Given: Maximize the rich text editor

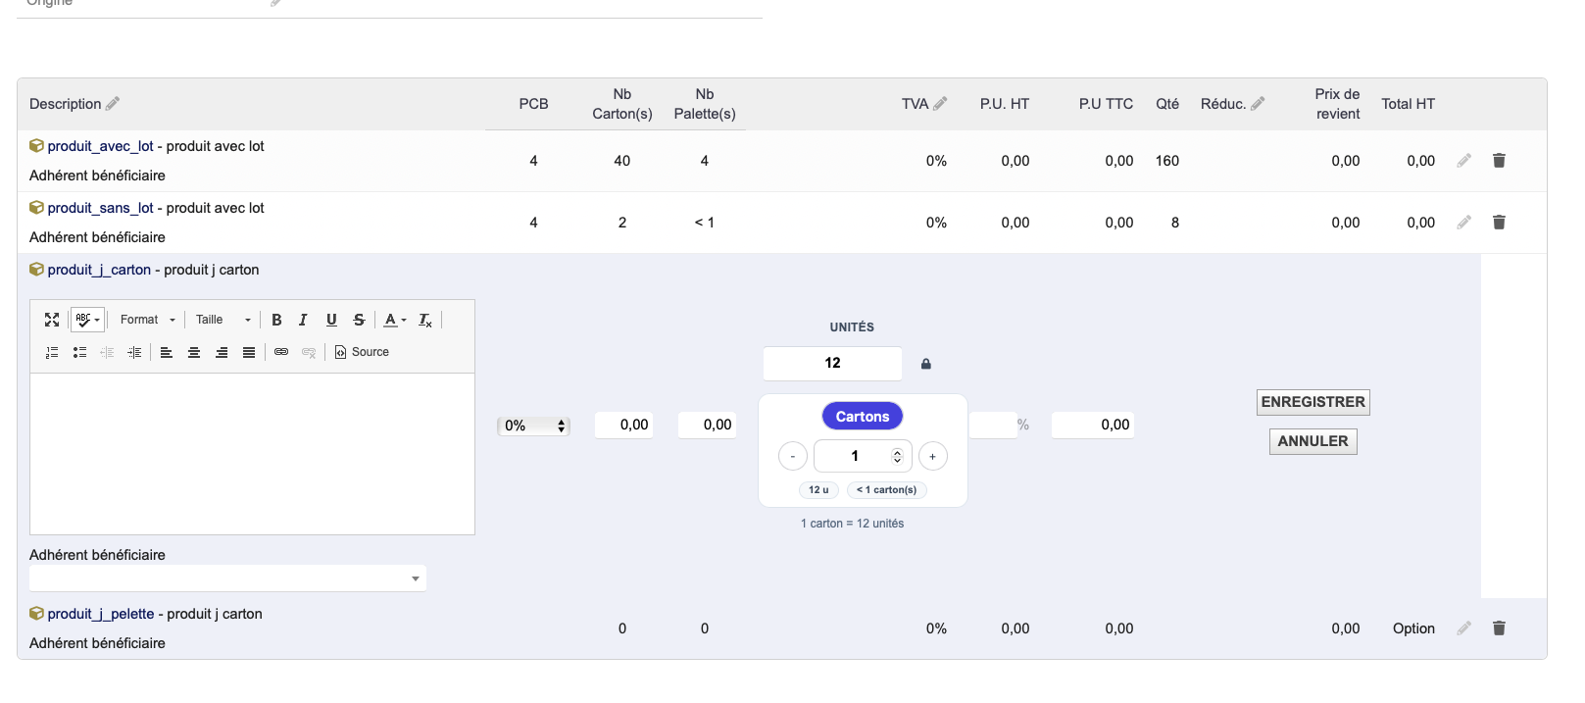Looking at the screenshot, I should coord(52,320).
